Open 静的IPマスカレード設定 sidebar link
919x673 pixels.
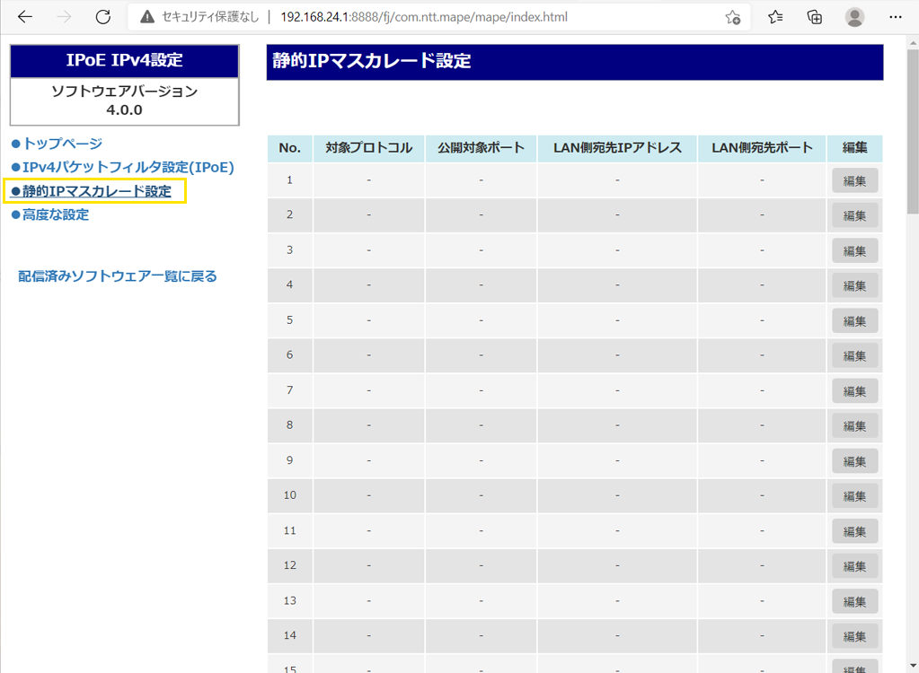[97, 191]
